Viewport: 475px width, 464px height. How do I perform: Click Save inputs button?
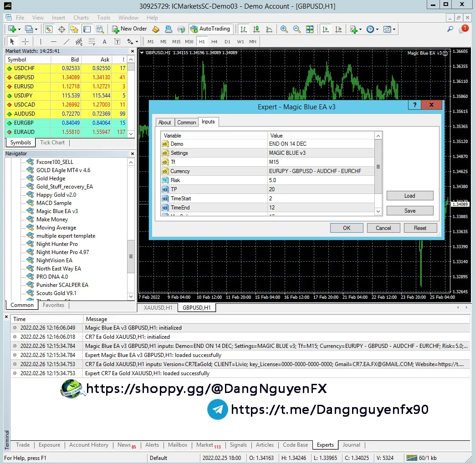point(410,211)
